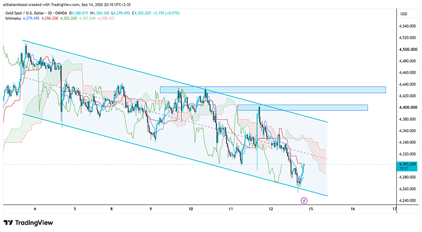The height and width of the screenshot is (232, 422).
Task: Click the 4,380.000 price axis label
Action: (x=408, y=119)
